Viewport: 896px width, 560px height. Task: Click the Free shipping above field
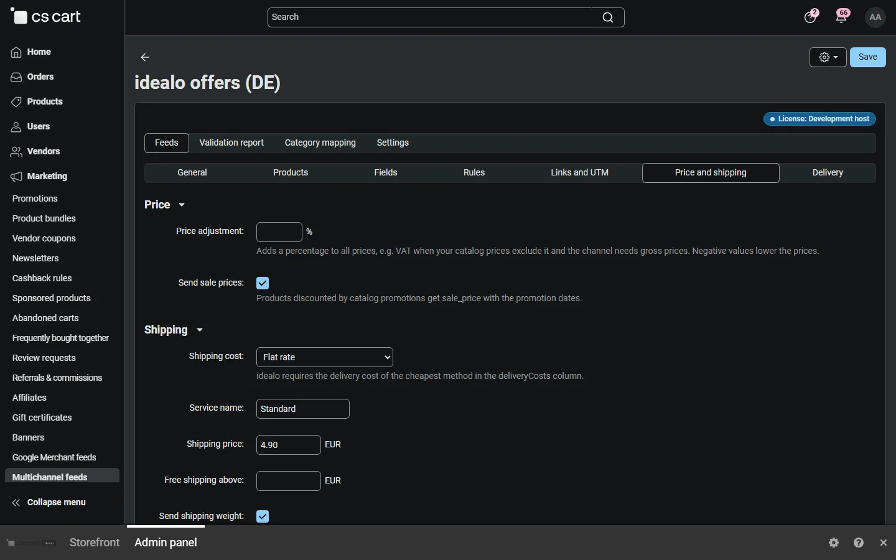tap(289, 481)
